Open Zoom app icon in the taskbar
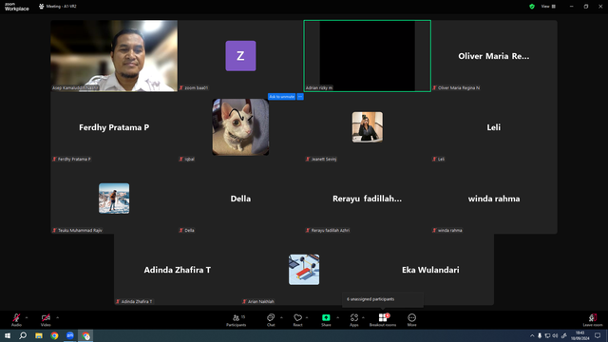The image size is (608, 342). 70,335
